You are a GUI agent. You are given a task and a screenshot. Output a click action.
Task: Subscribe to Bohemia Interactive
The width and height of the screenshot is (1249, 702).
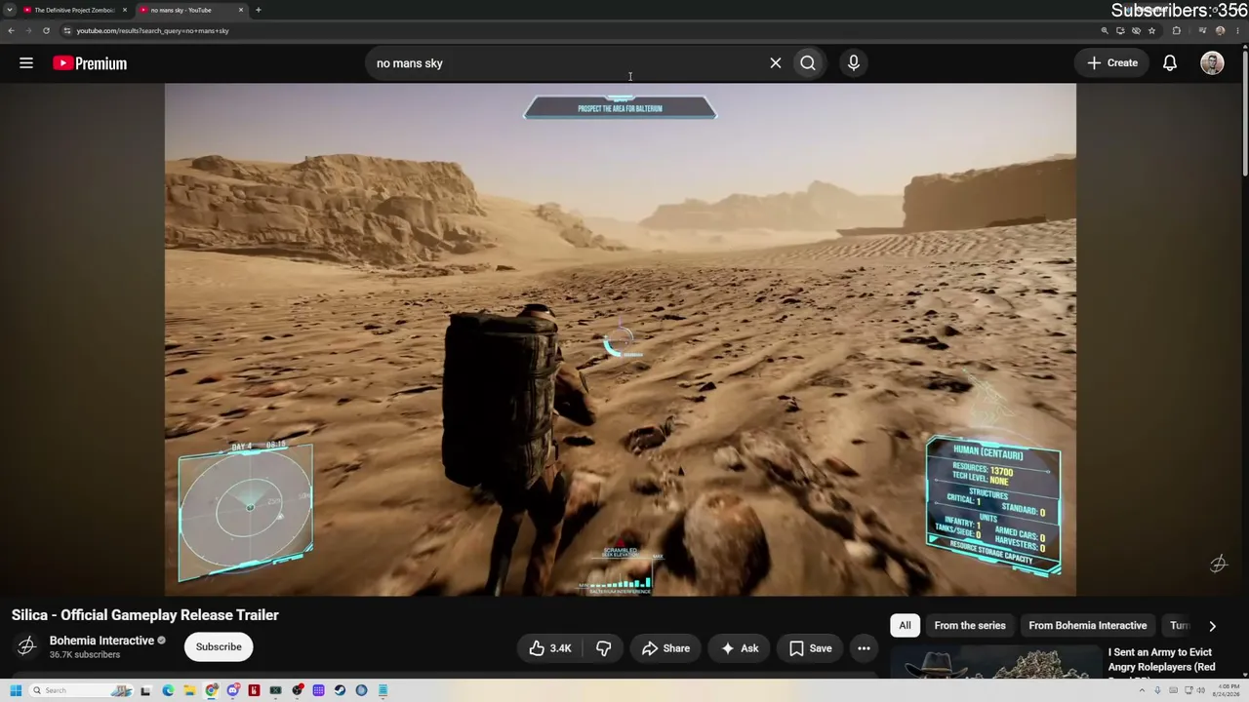[x=219, y=646]
